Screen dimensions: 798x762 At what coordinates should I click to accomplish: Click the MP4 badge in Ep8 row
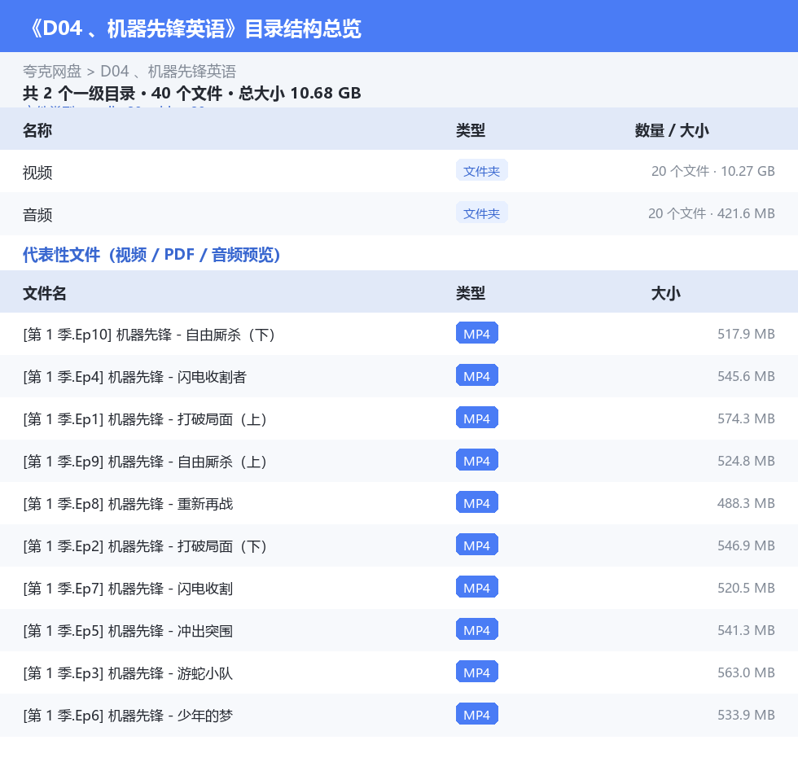(477, 502)
